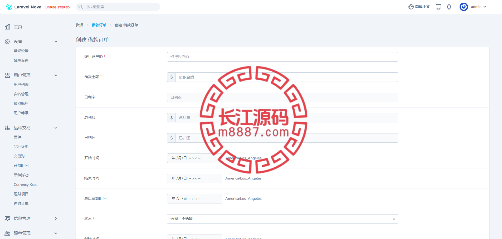Collapse the 跟单管理 section chevron

pyautogui.click(x=56, y=233)
